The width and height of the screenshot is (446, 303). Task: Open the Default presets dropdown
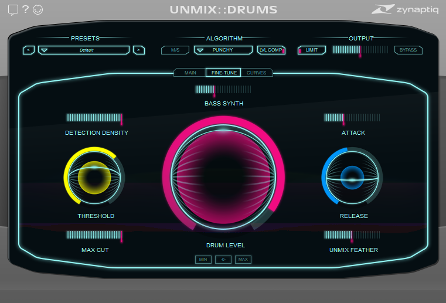click(84, 50)
